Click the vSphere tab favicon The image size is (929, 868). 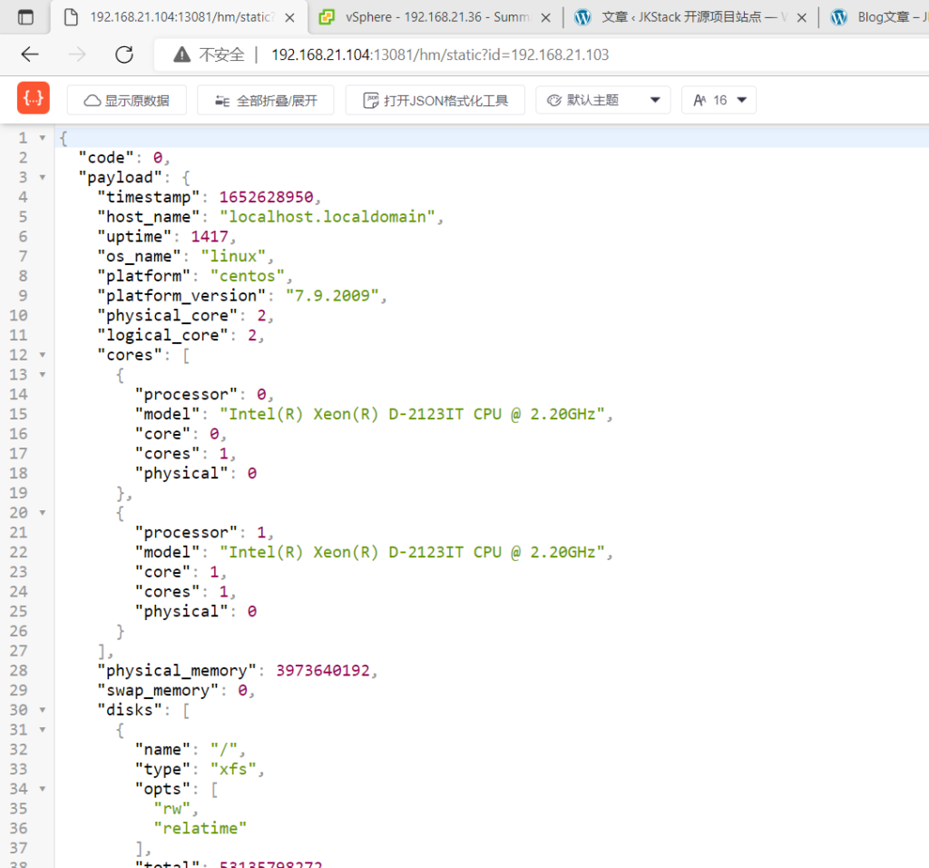(x=327, y=17)
